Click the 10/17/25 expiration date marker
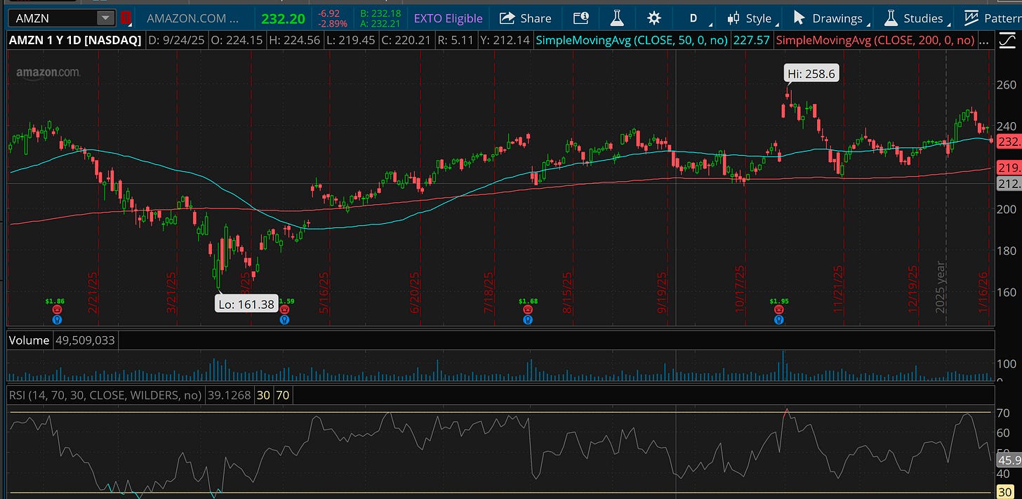The height and width of the screenshot is (499, 1022). click(x=738, y=288)
